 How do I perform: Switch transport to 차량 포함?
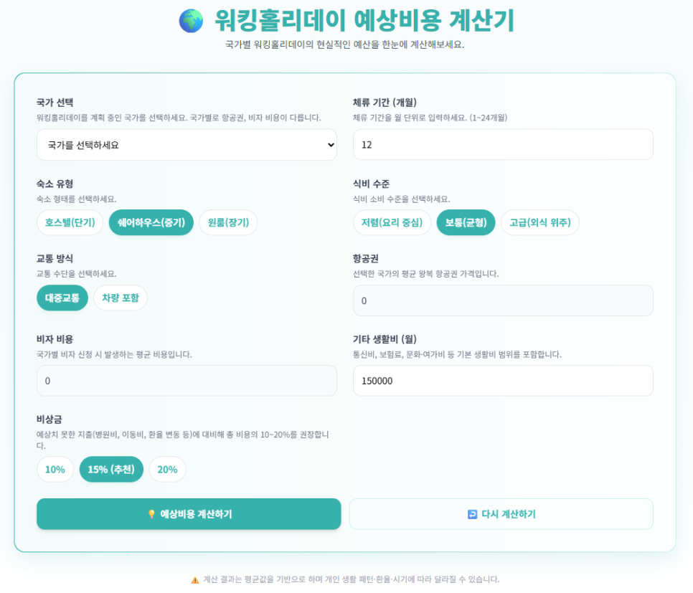(x=121, y=298)
